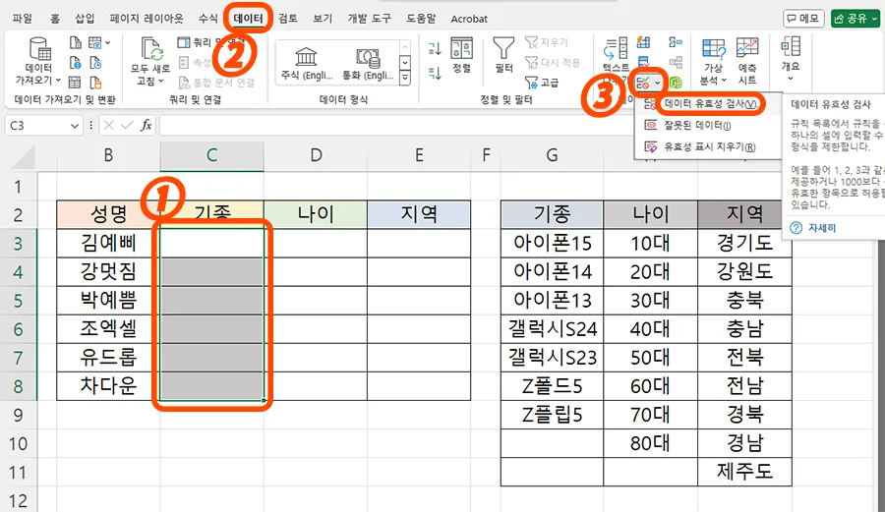Expand the data types gallery more button

[405, 78]
